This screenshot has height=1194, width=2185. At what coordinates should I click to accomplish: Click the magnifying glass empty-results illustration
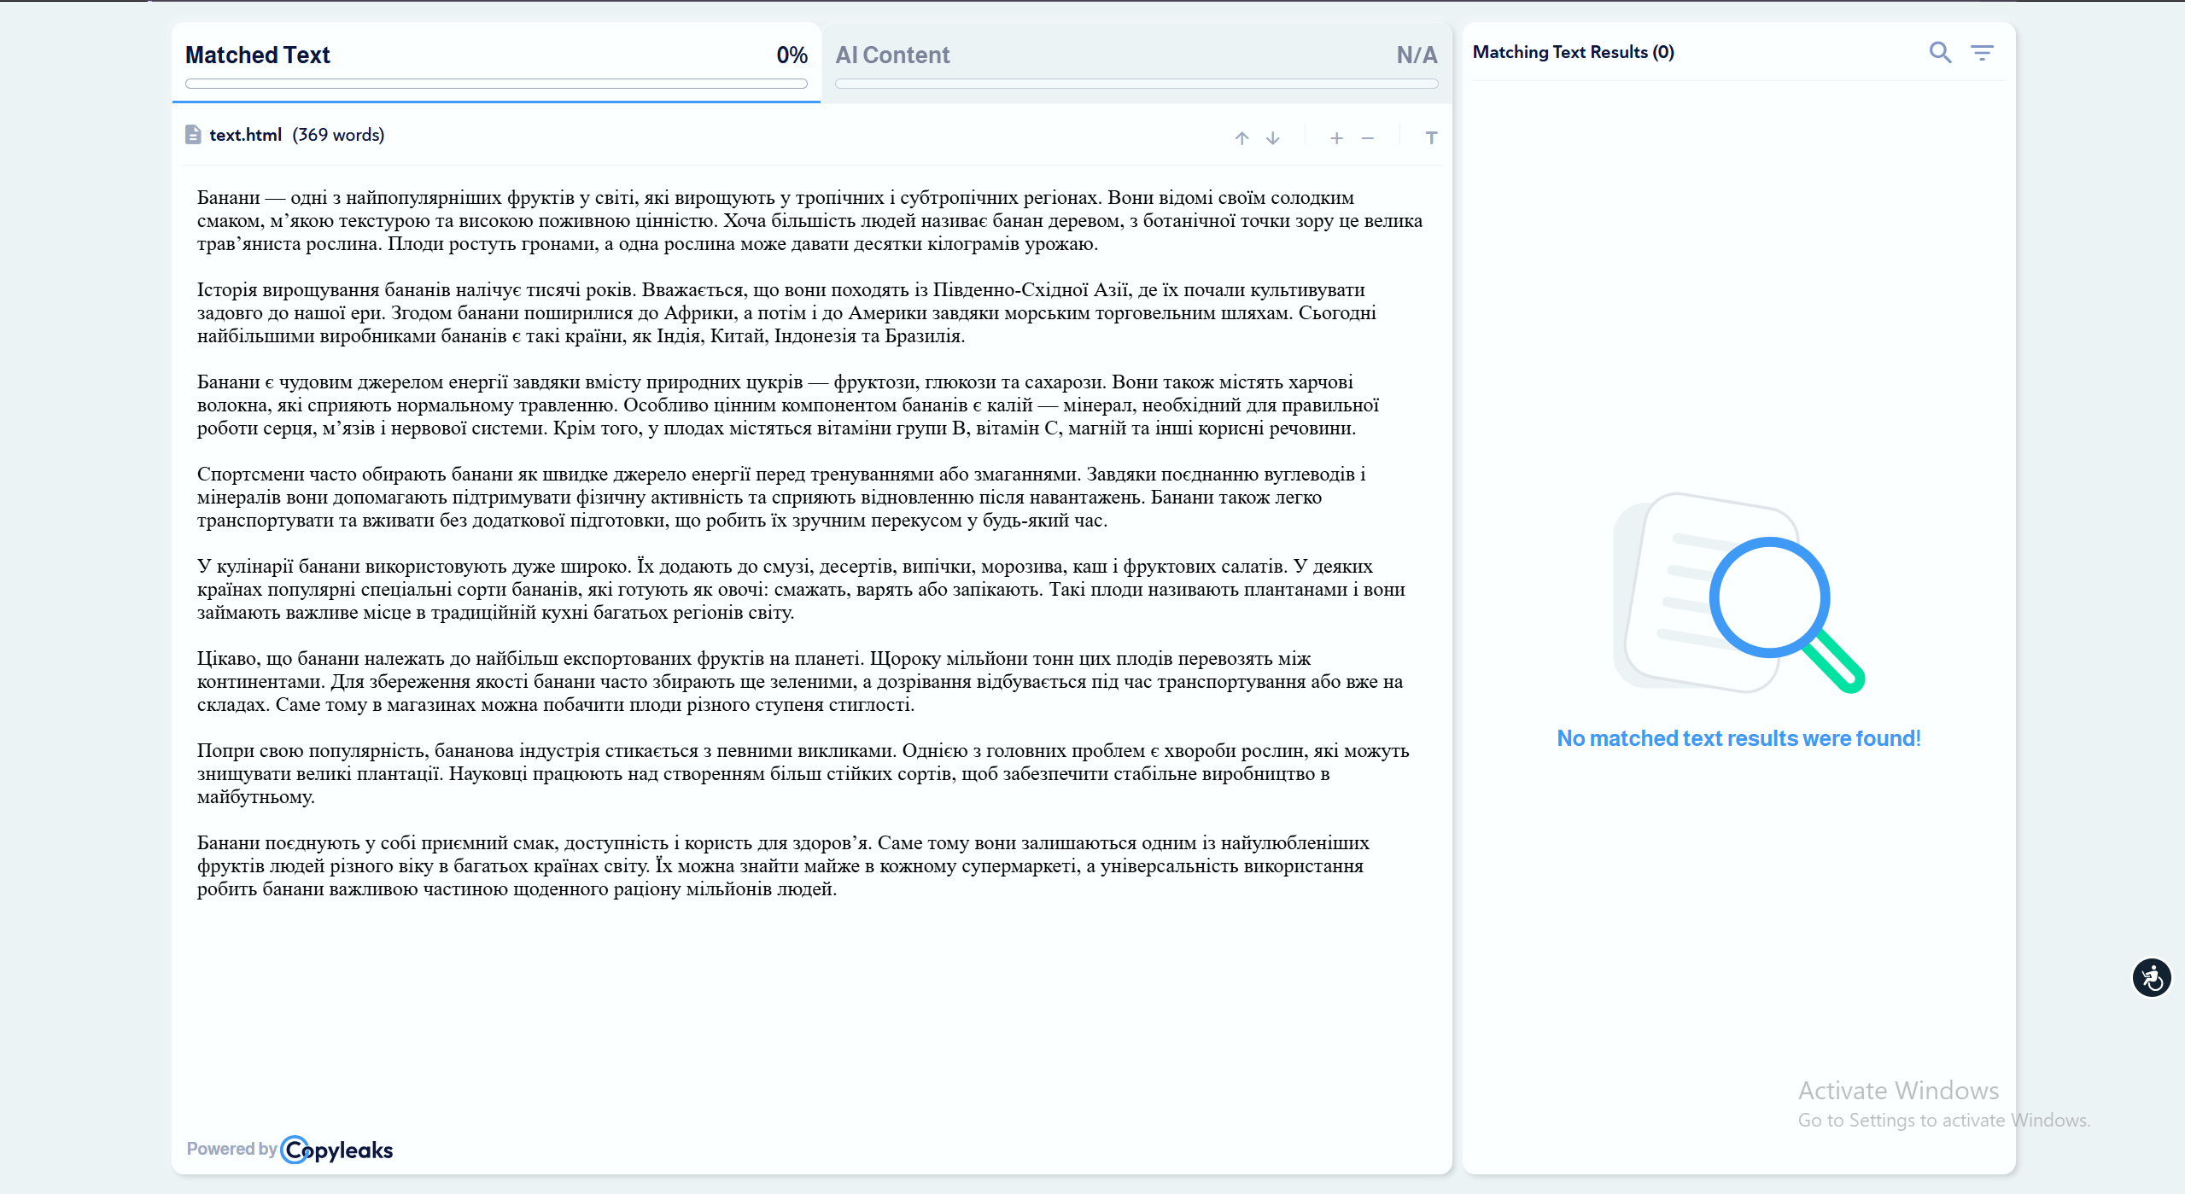[1738, 592]
